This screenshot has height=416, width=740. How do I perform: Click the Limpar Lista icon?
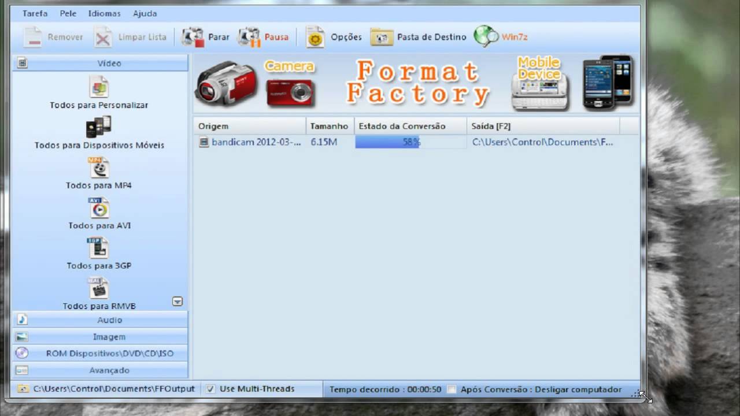(x=103, y=37)
